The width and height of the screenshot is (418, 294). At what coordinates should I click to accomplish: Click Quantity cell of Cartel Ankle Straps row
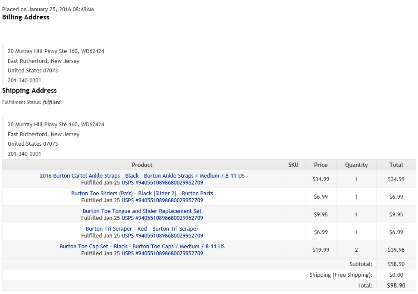pyautogui.click(x=356, y=179)
